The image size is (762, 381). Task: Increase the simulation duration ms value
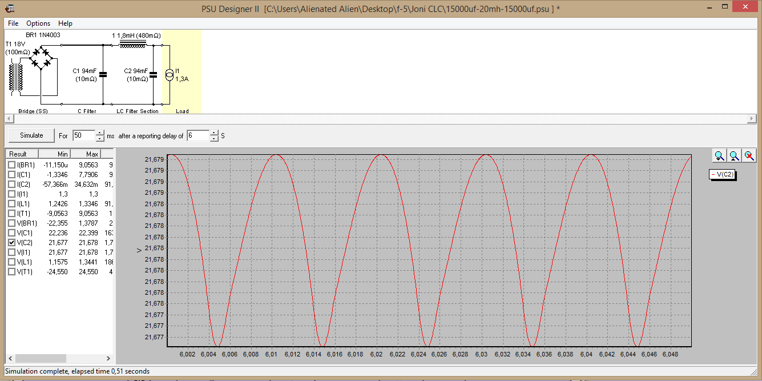tap(100, 133)
